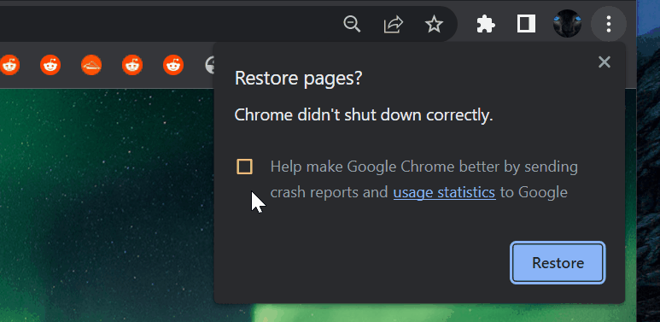Open the leftmost Reddit bookmark
The height and width of the screenshot is (322, 660).
tap(9, 65)
